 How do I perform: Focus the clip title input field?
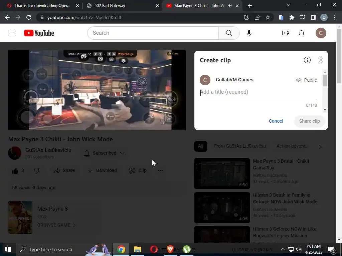258,92
